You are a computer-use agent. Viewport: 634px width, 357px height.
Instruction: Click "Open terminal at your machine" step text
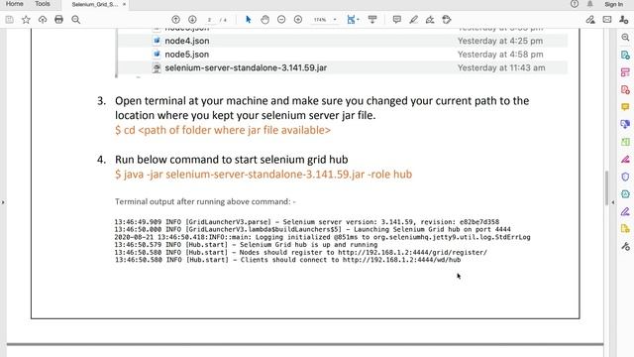point(322,108)
